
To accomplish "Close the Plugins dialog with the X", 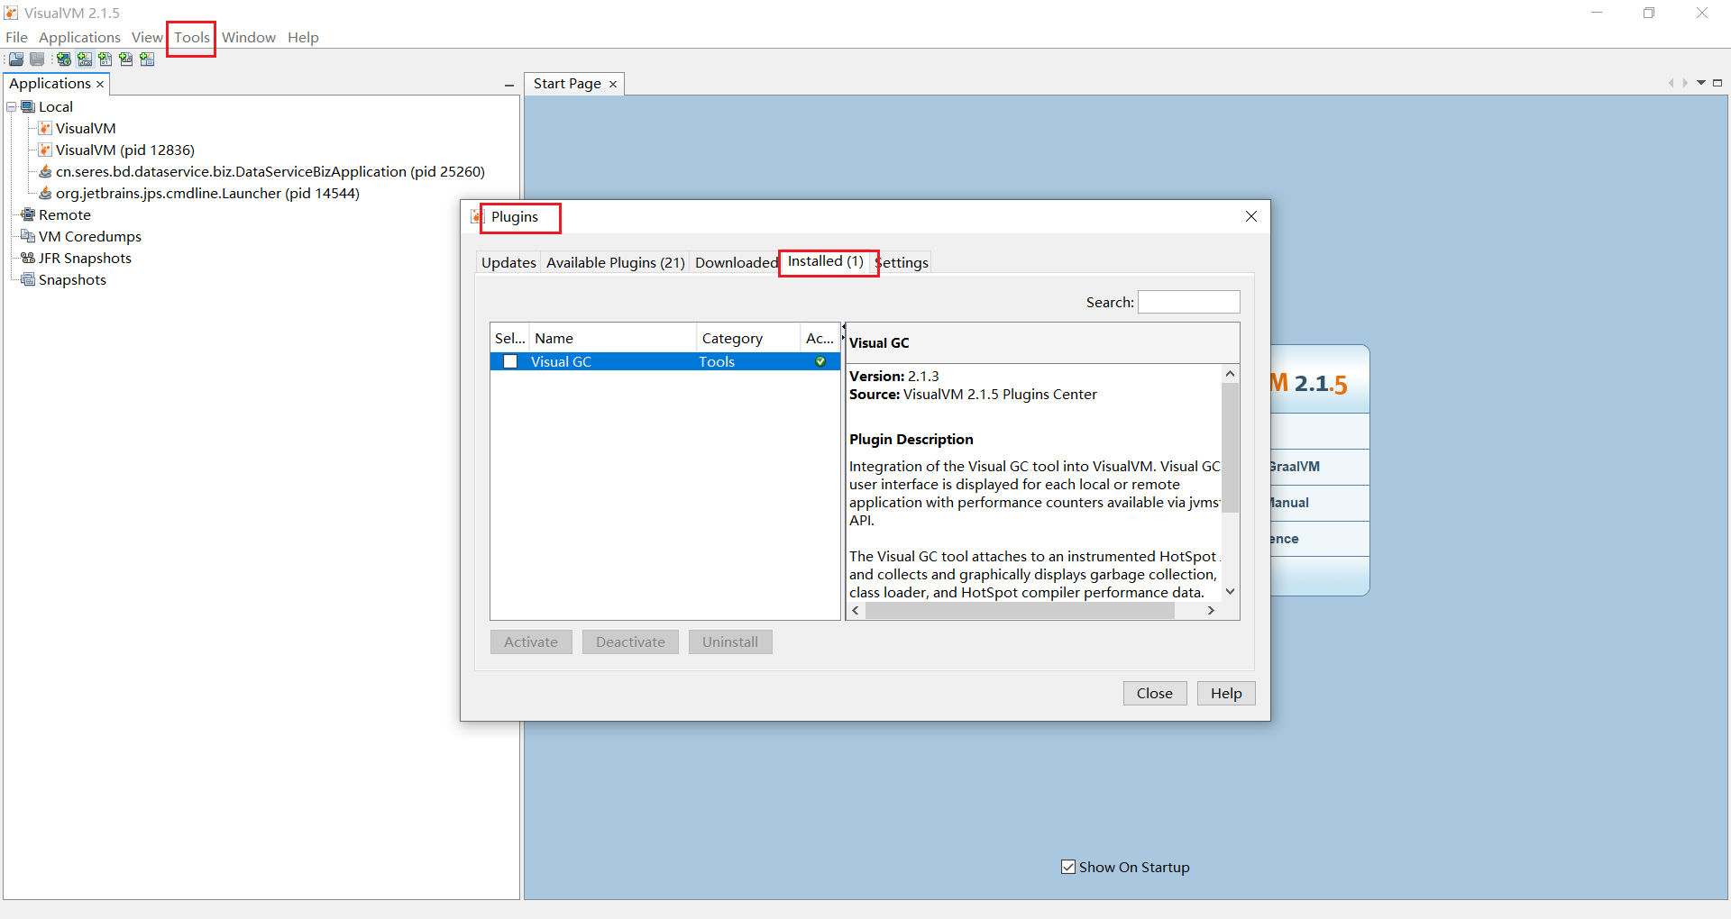I will (x=1251, y=216).
